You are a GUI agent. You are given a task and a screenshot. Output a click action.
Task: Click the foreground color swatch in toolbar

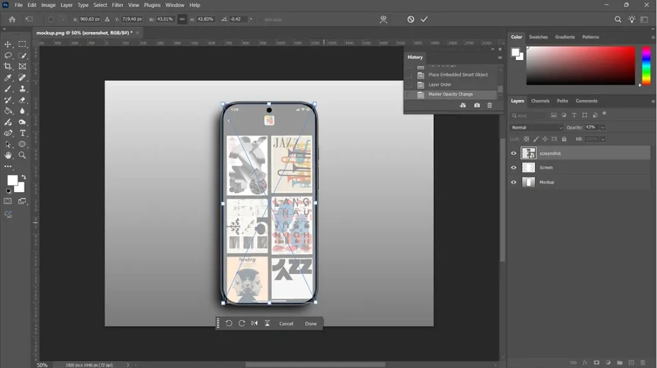12,180
